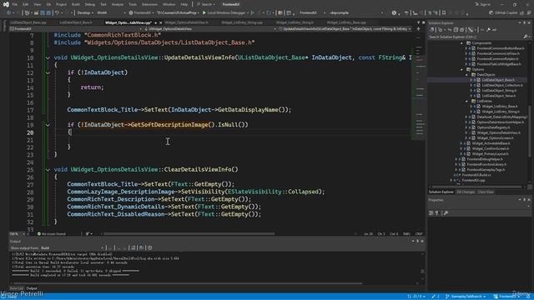Click the Undo toolbar icon
The image size is (534, 300).
58,12
